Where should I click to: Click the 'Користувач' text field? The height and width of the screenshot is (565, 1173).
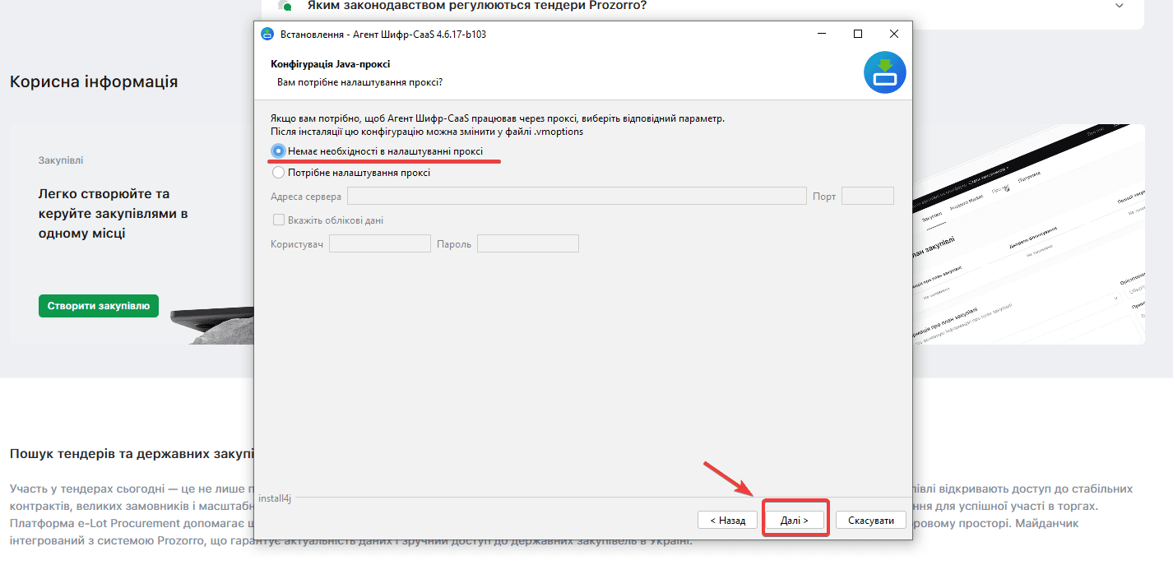click(380, 243)
